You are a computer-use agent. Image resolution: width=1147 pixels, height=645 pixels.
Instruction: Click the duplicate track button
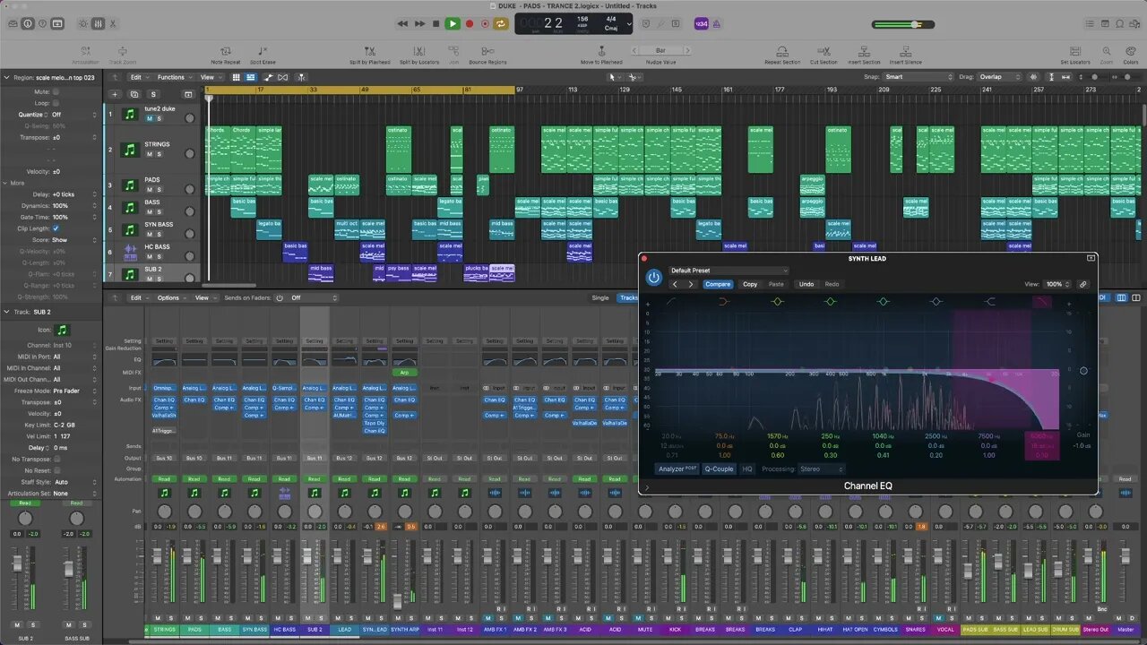click(x=134, y=94)
